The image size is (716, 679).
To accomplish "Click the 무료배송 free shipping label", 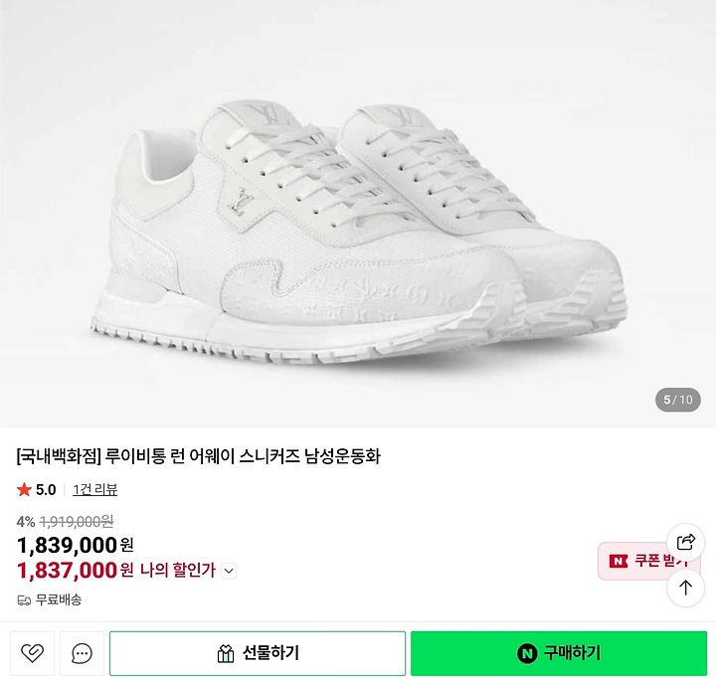I will 59,600.
